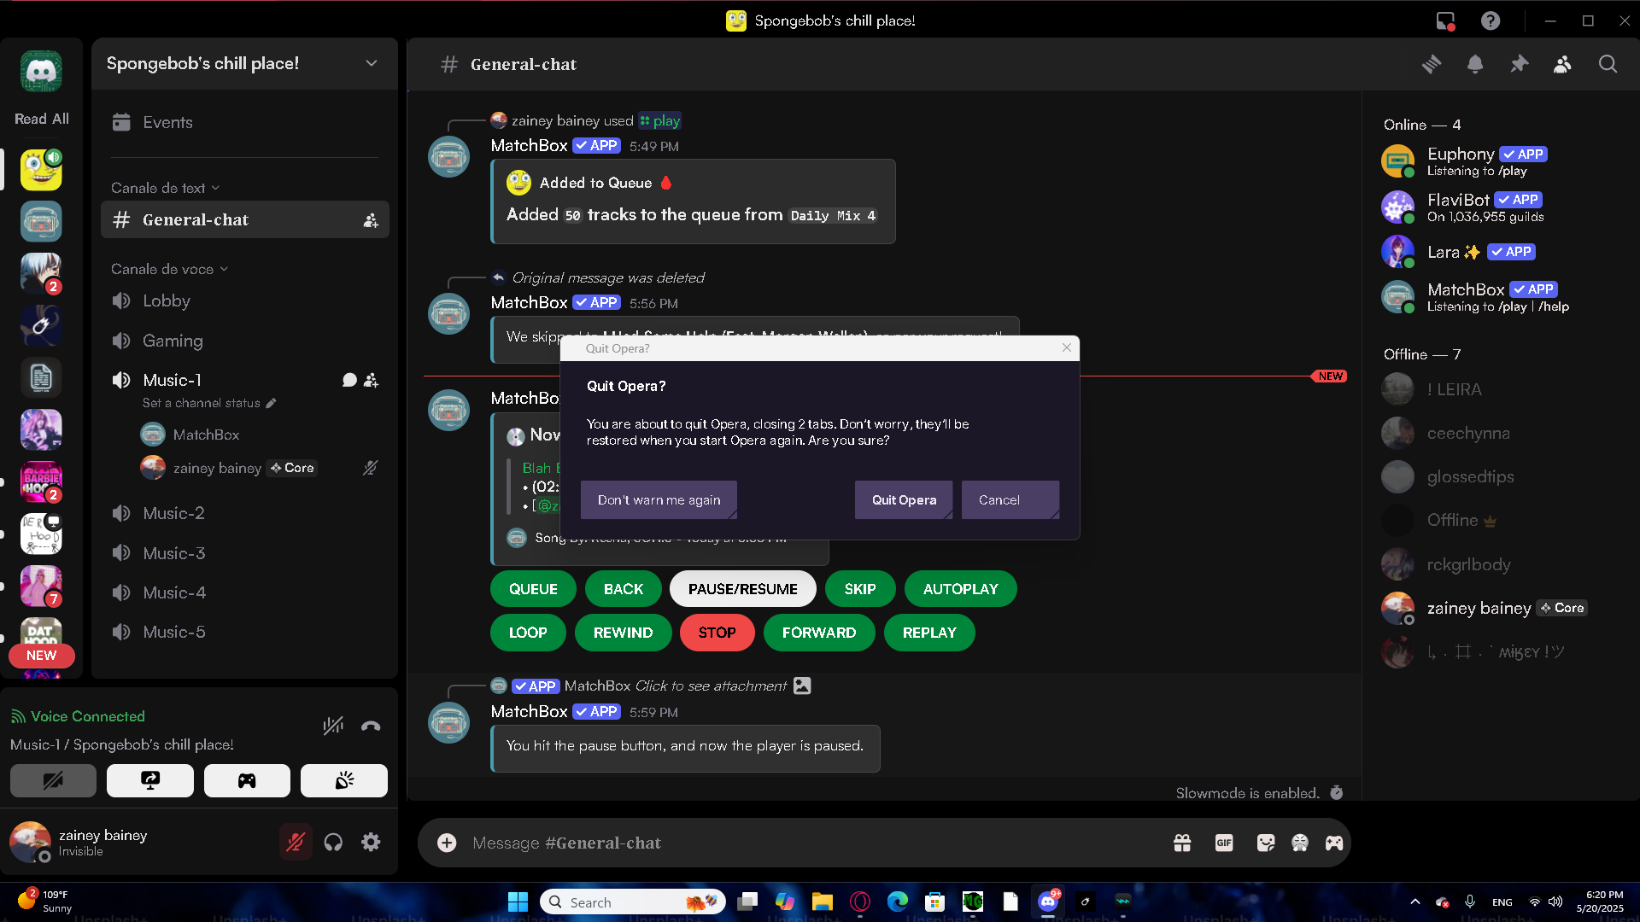Viewport: 1640px width, 922px height.
Task: Click the Quit Opera button
Action: coord(904,499)
